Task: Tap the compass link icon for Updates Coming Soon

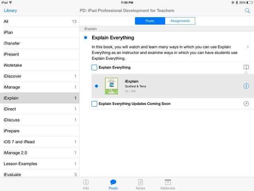Action: (246, 103)
